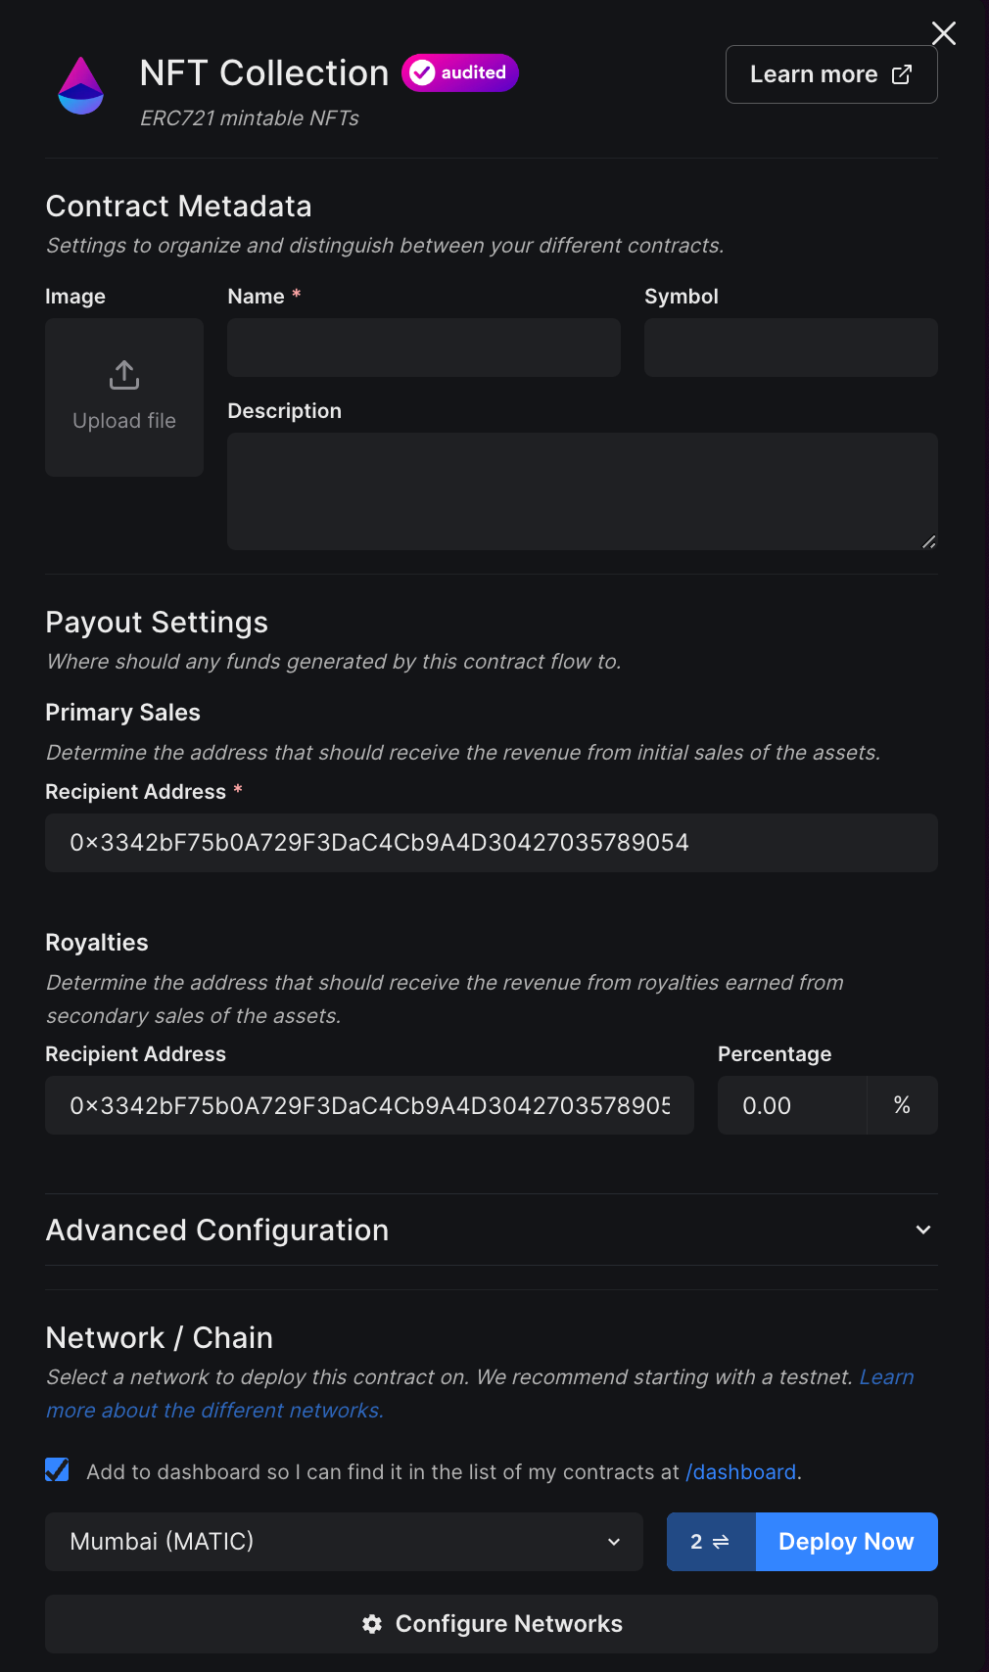Click the red asterisk next to Name
Screen dimensions: 989x1672
[296, 295]
